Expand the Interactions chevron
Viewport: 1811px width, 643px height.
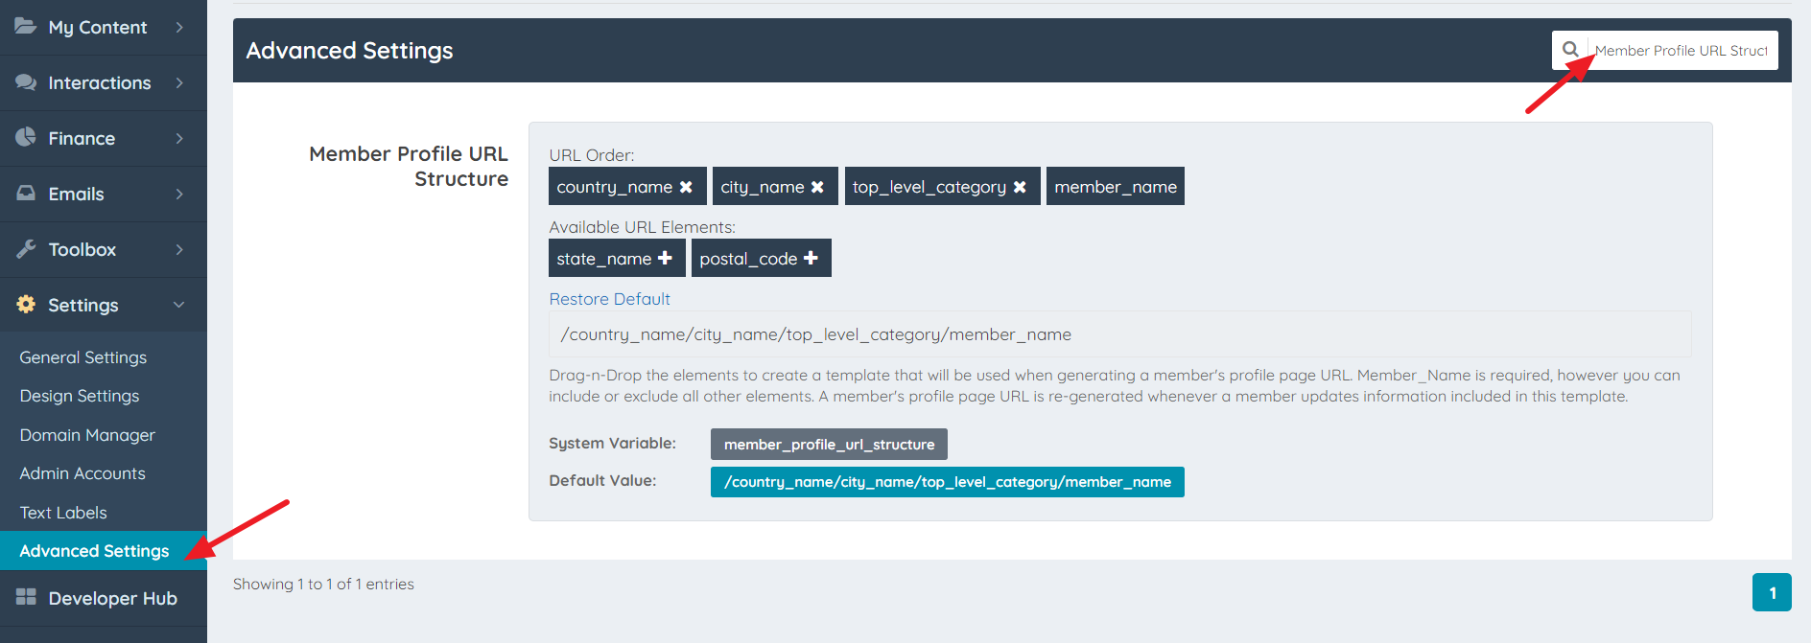pyautogui.click(x=179, y=82)
